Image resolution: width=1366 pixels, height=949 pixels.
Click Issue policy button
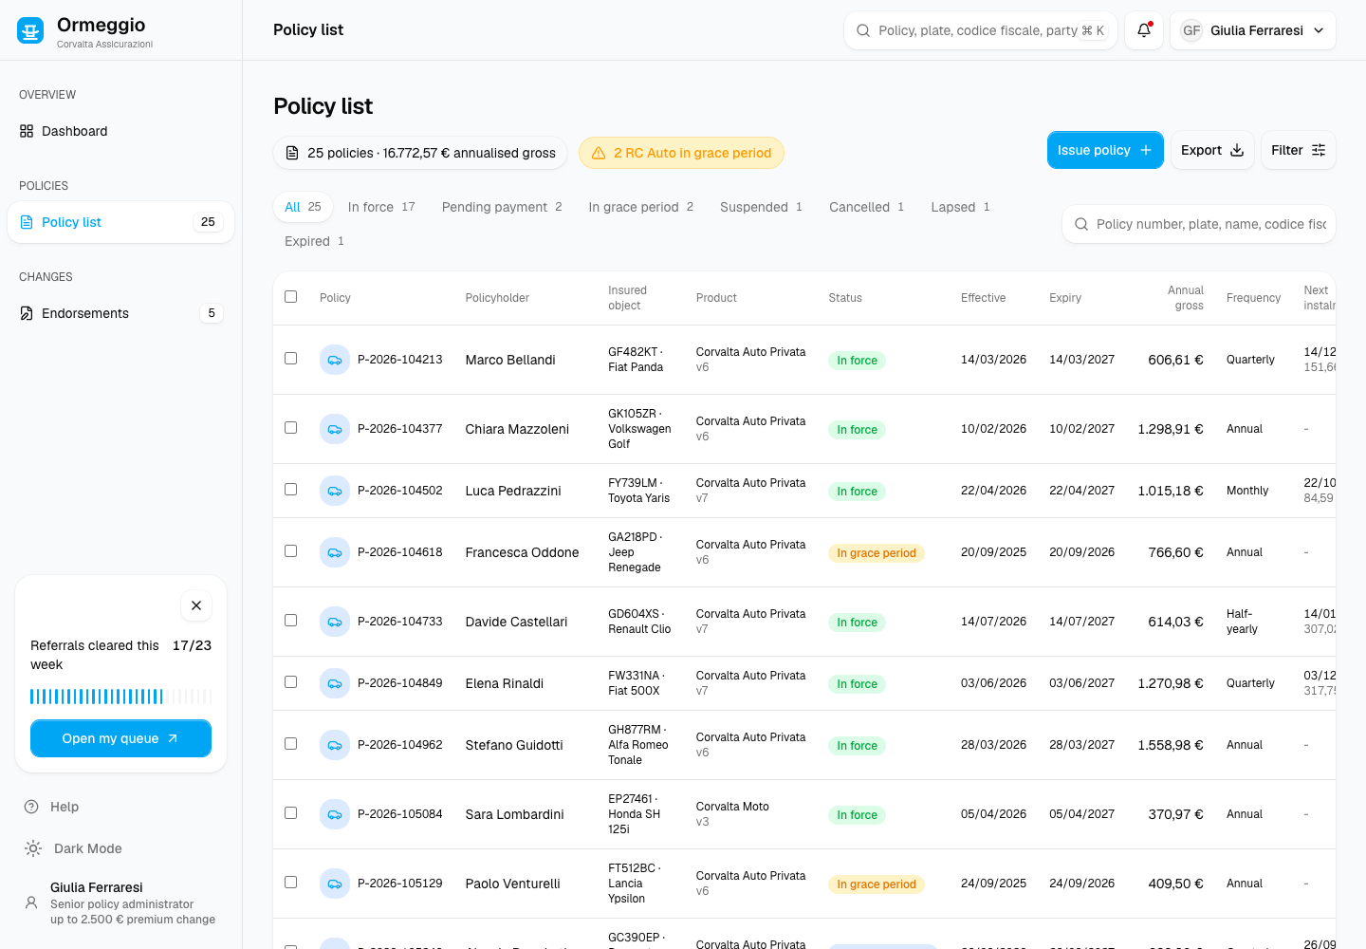[x=1105, y=150]
